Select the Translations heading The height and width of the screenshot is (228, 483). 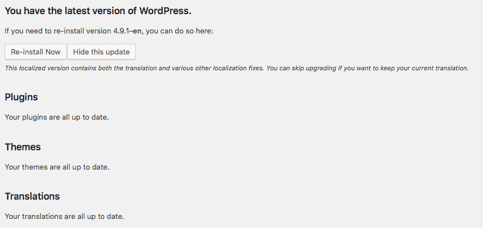point(32,196)
